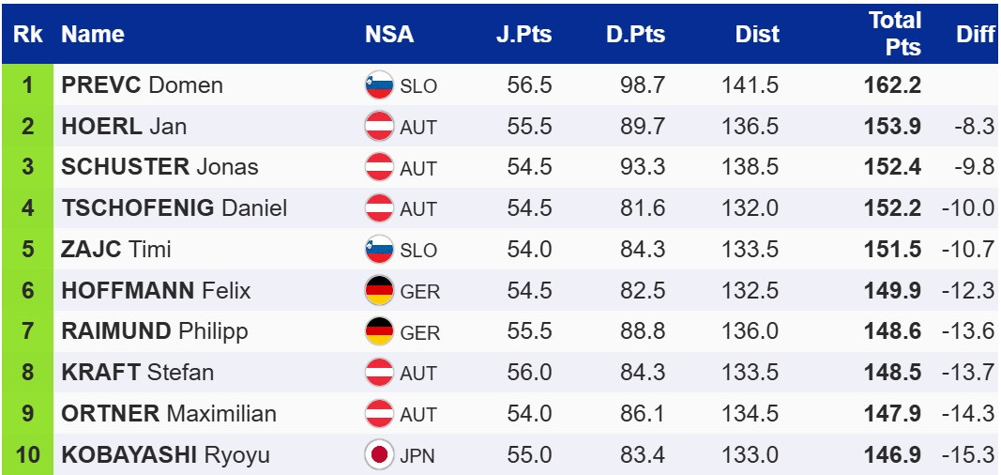Click the Germany flag beside HOFFMANN Felix
The width and height of the screenshot is (1001, 475).
point(379,291)
